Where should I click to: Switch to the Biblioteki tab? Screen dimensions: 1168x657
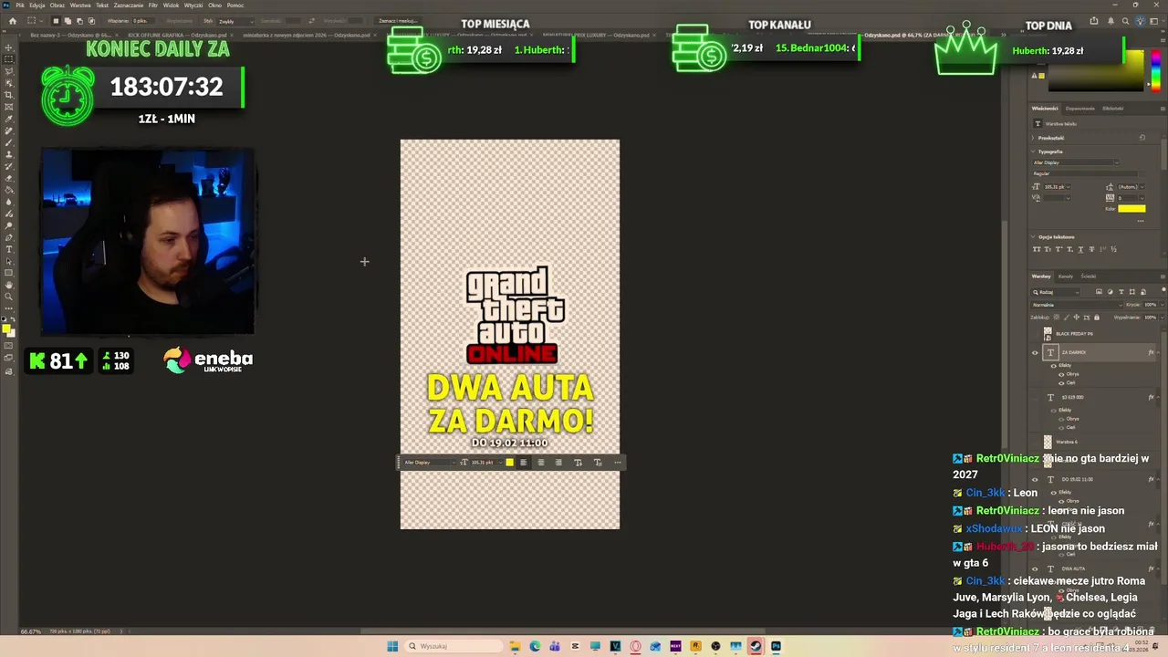1113,109
